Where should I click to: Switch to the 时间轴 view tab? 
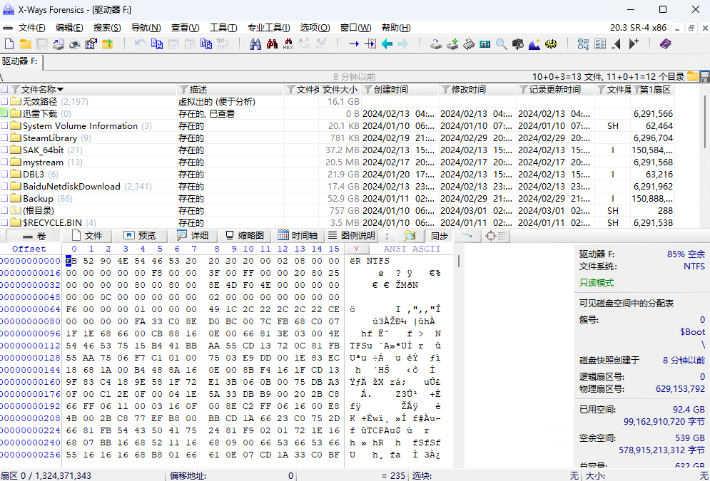click(x=298, y=236)
